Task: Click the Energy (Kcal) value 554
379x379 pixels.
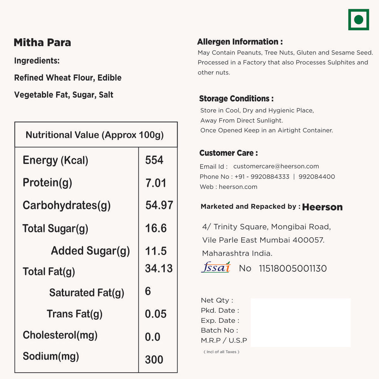Action: [154, 160]
